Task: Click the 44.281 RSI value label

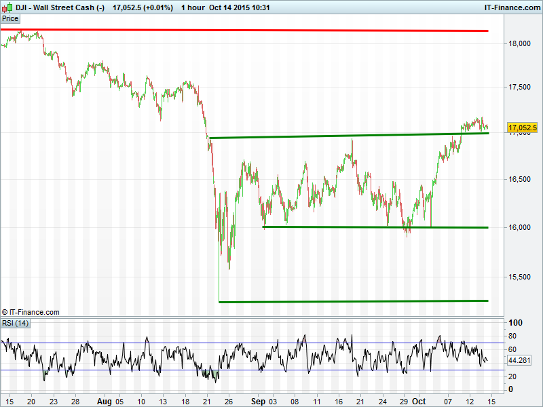Action: (x=519, y=360)
